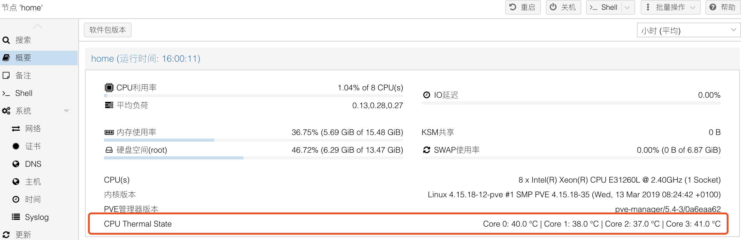Viewport: 741px width, 240px height.
Task: Click the 软件包版本 package versions button
Action: (x=108, y=30)
